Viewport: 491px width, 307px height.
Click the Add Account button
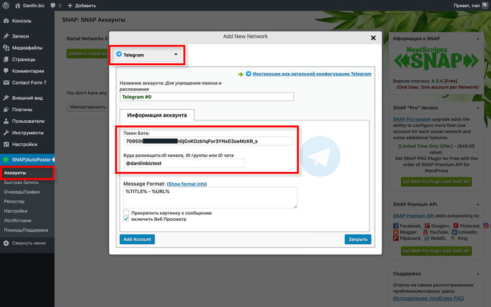coord(137,239)
